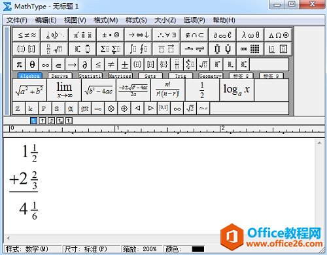Open the 样式(S) menu

[136, 20]
